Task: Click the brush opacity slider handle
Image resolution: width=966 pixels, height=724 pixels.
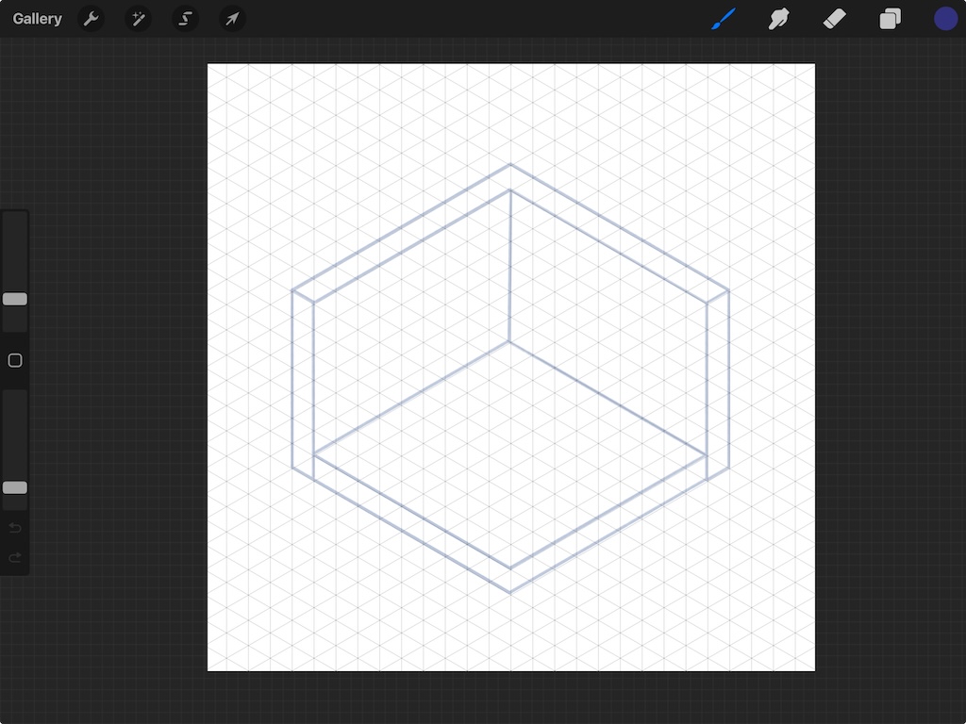Action: coord(15,487)
